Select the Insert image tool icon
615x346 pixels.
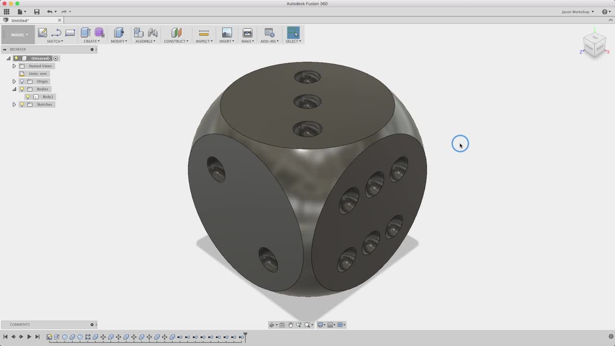227,33
